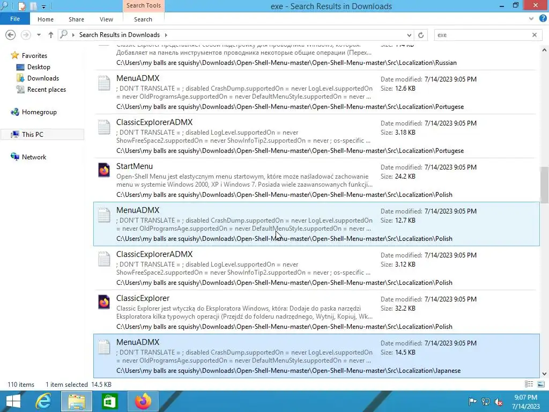Open the recent locations dropdown arrow

pyautogui.click(x=39, y=35)
